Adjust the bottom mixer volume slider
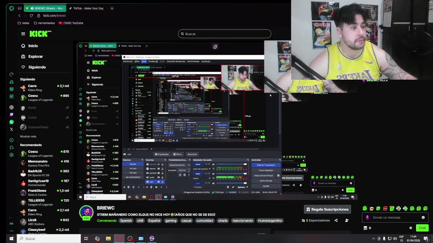The width and height of the screenshot is (433, 243). 231,183
